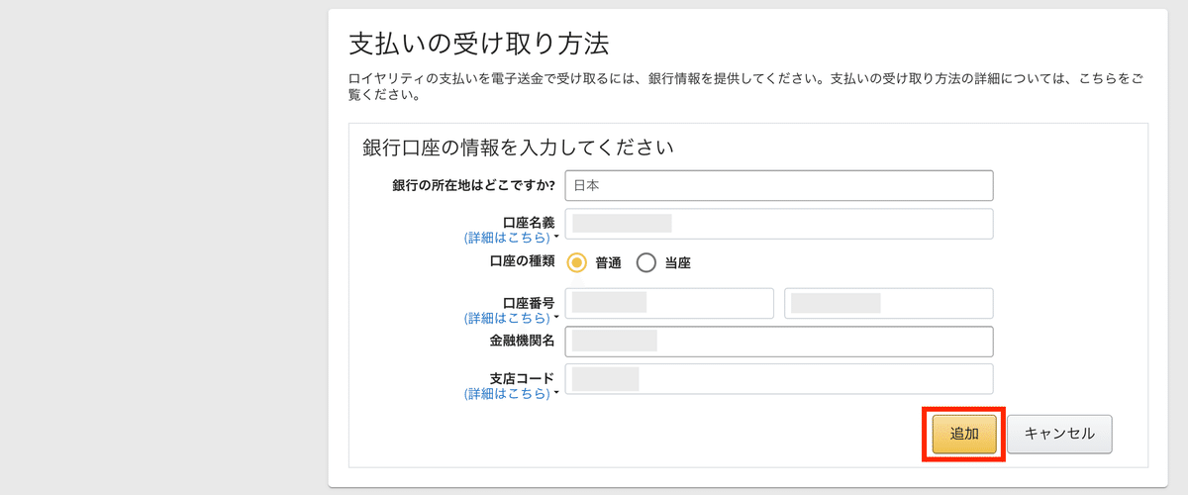Click the 普通 label text
Viewport: 1188px width, 495px height.
pyautogui.click(x=608, y=262)
